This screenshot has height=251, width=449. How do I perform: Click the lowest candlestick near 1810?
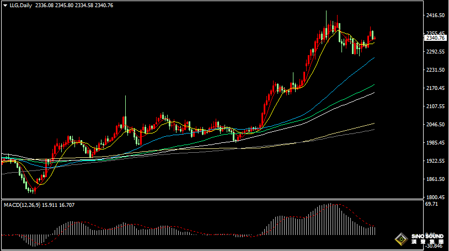[34, 190]
